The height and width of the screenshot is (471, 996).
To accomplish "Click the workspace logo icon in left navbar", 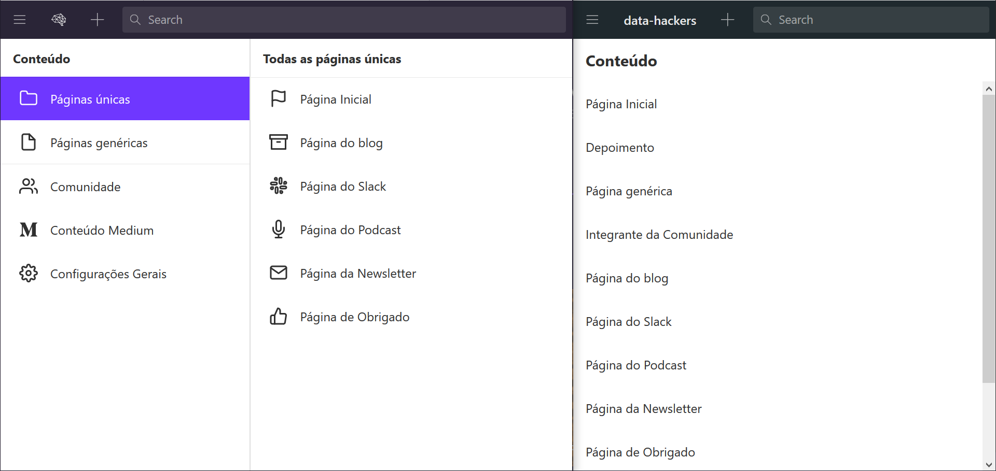I will [59, 20].
